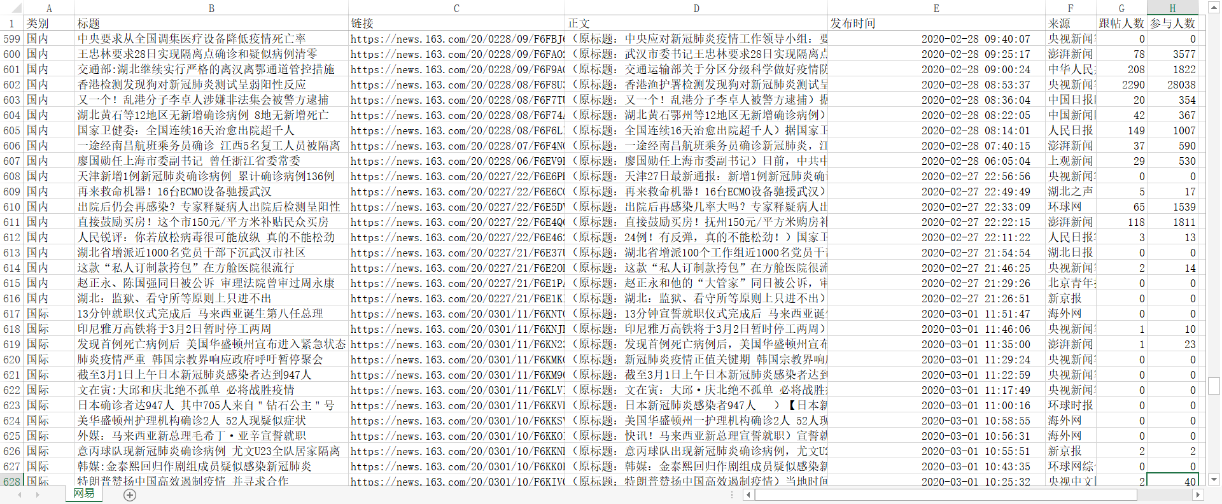
Task: Select source cell 北京青年
Action: click(x=1071, y=283)
